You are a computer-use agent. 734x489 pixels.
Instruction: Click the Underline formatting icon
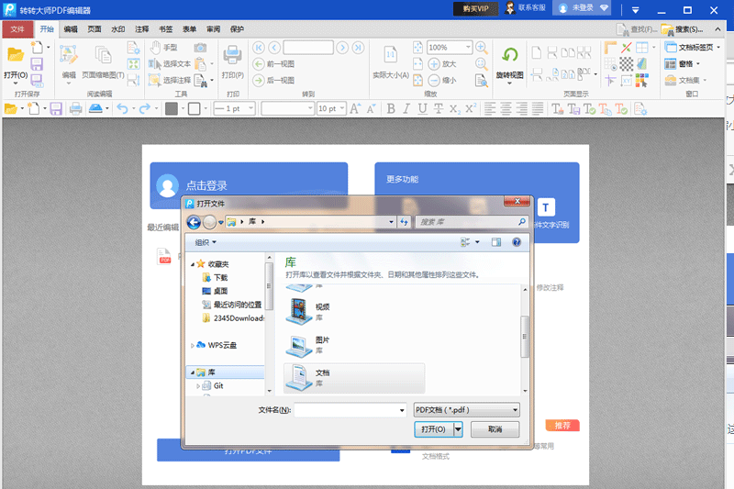(x=422, y=109)
